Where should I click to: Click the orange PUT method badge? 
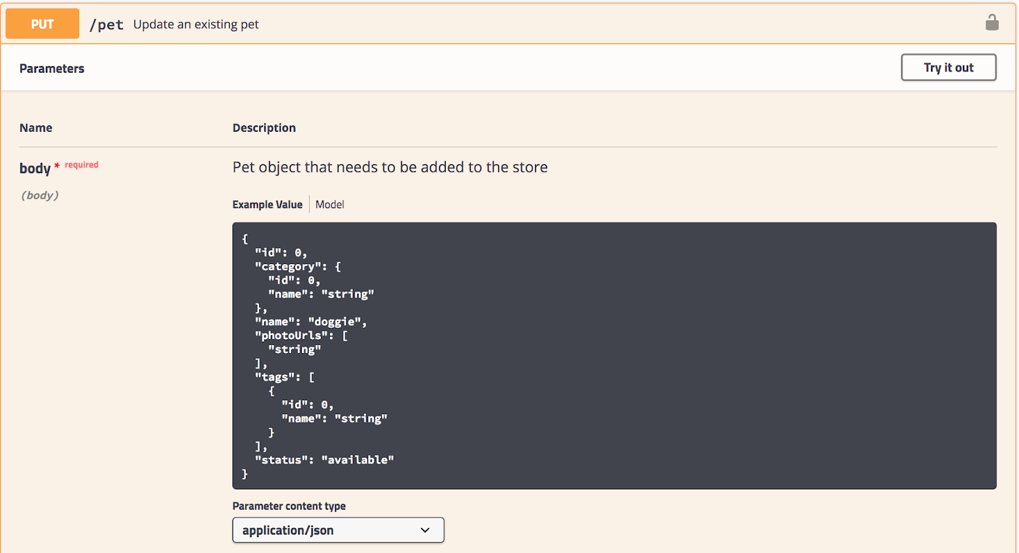pyautogui.click(x=42, y=24)
